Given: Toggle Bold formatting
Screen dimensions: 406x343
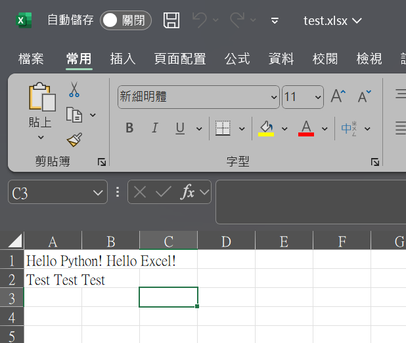Looking at the screenshot, I should 129,128.
